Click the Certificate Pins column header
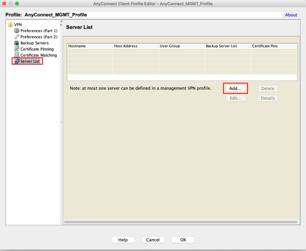Viewport: 306px width, 251px height. (x=274, y=46)
